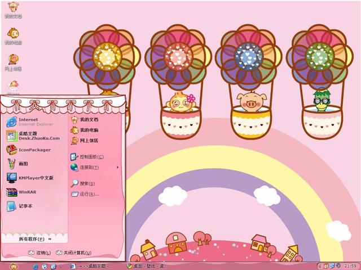Screen dimensions: 361x270
Task: Open IconPackager from the Start menu
Action: [28, 150]
